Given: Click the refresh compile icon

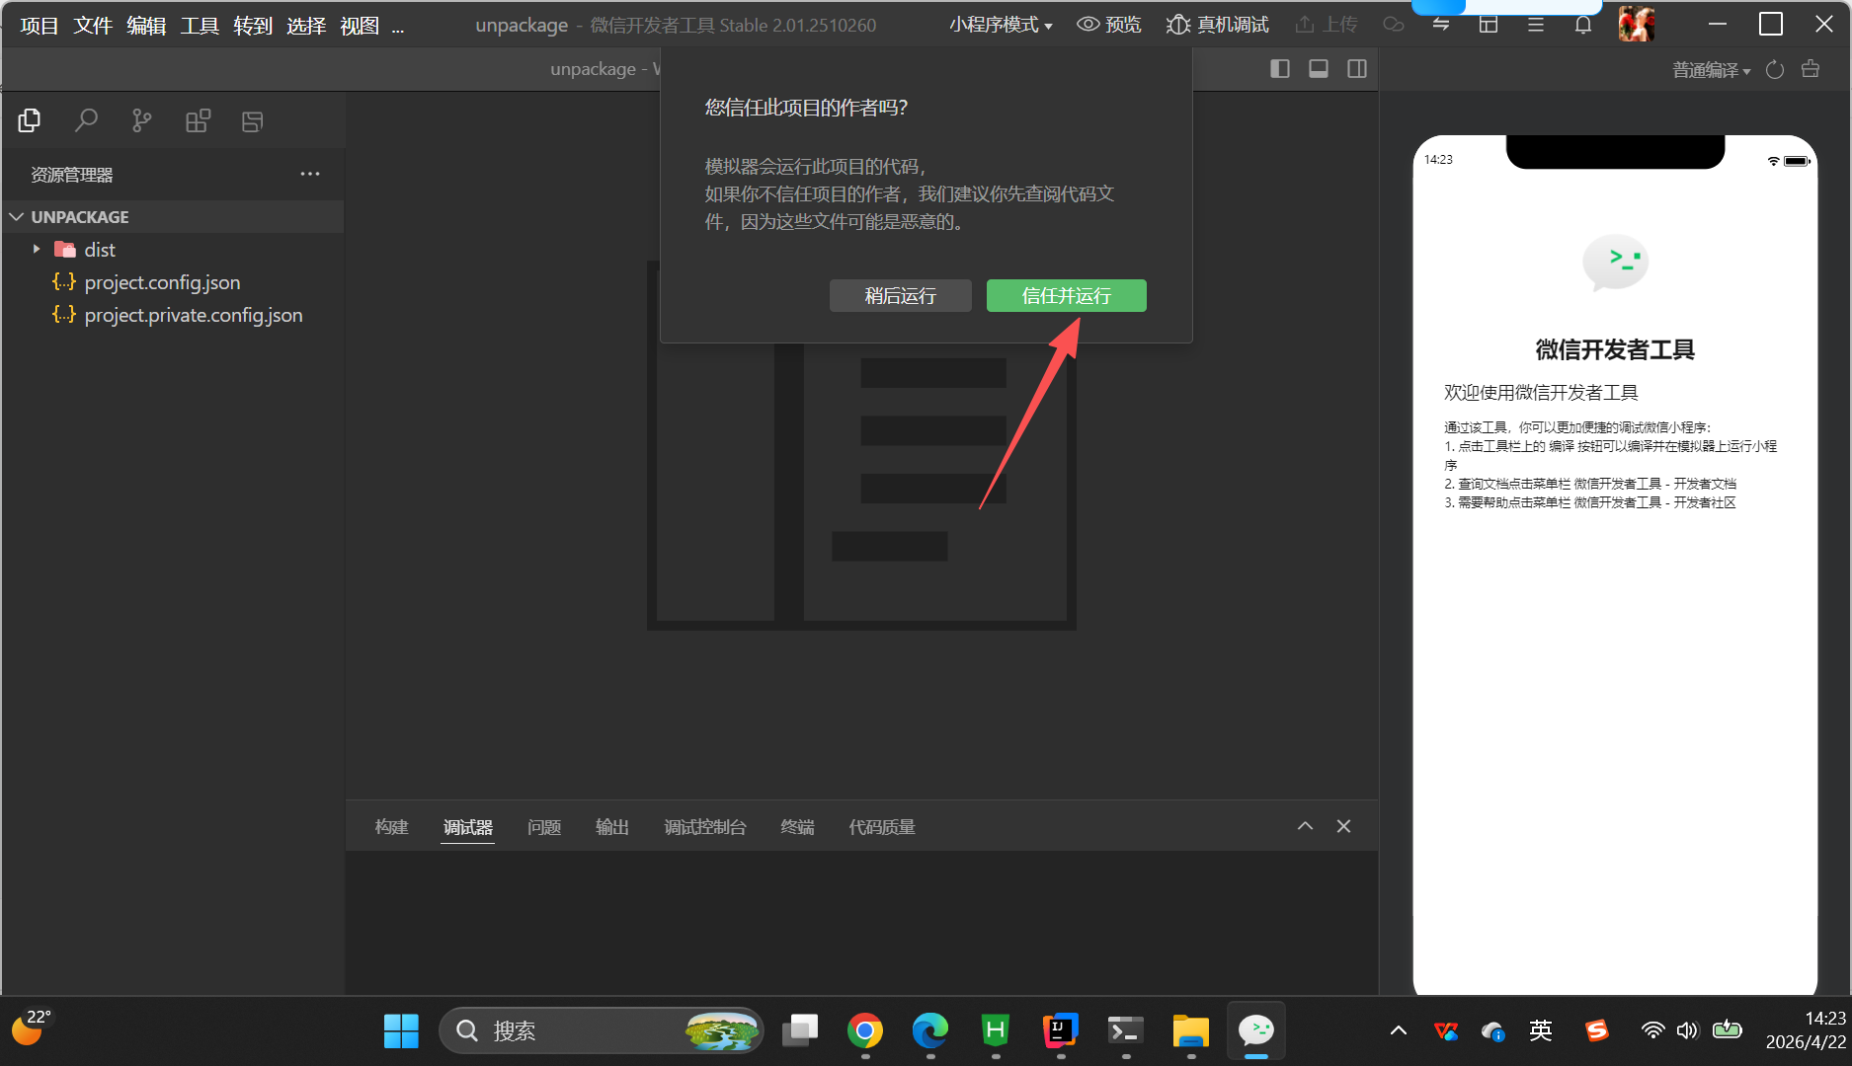Looking at the screenshot, I should pyautogui.click(x=1775, y=69).
